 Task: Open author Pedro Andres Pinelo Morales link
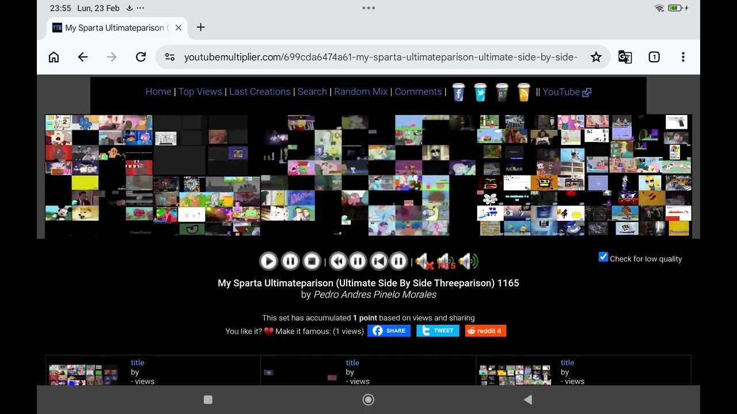coord(375,294)
